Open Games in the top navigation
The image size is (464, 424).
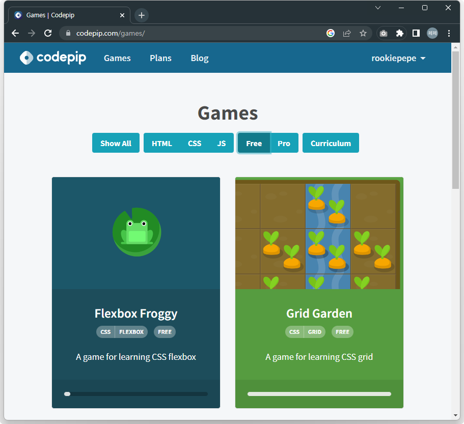tap(117, 58)
